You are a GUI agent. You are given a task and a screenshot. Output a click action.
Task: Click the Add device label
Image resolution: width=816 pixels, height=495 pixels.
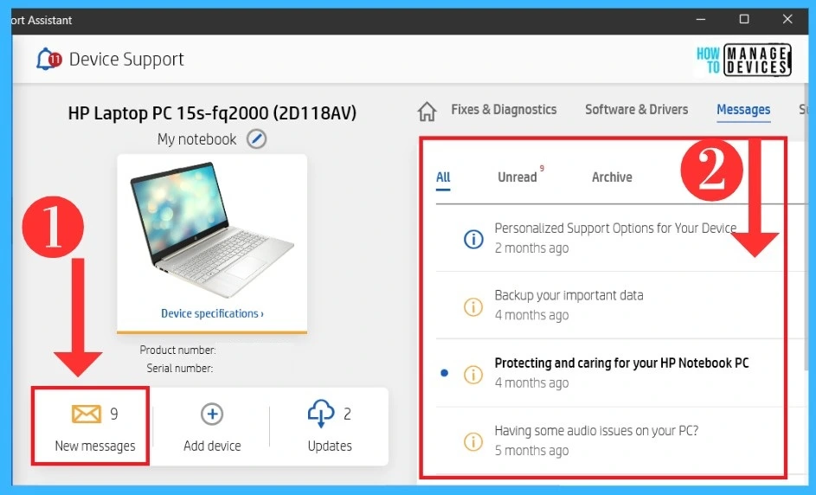click(x=212, y=446)
